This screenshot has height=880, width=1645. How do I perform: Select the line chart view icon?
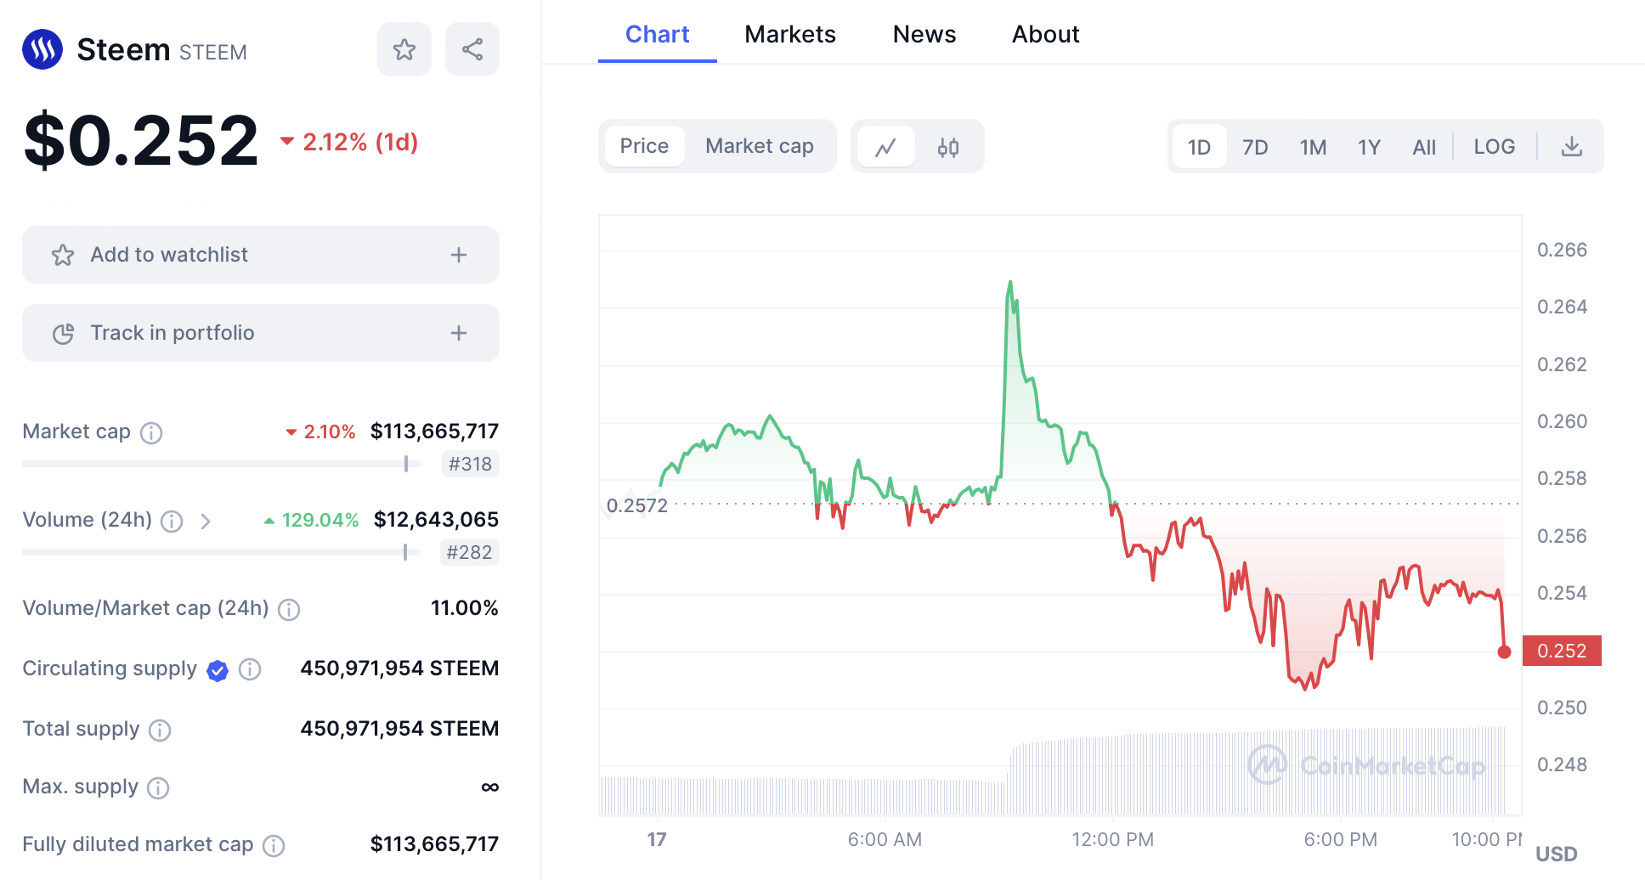885,148
